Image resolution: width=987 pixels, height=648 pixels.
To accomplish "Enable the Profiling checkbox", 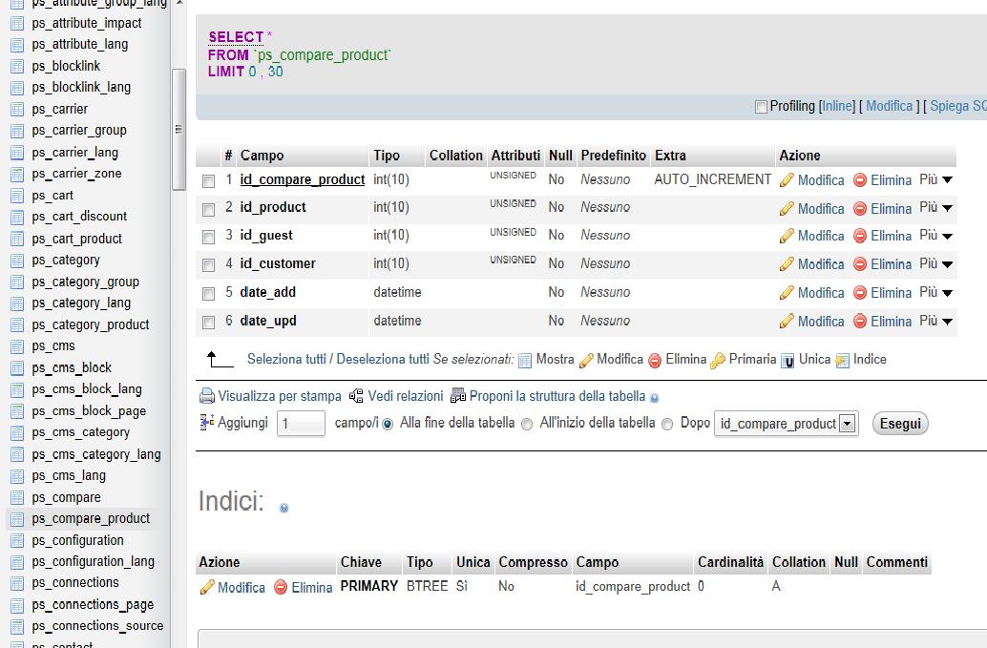I will click(761, 107).
